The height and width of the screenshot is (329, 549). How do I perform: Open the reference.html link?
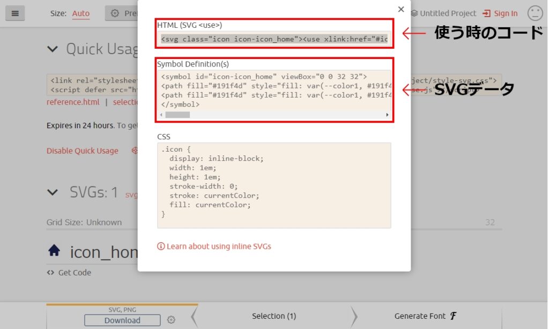tap(73, 102)
